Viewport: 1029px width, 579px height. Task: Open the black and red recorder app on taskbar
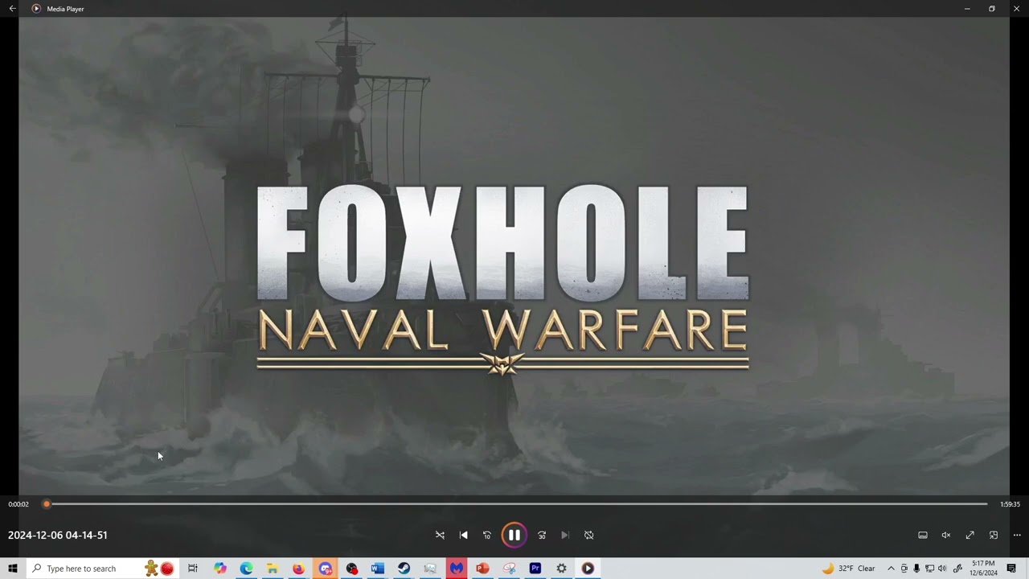click(x=351, y=569)
